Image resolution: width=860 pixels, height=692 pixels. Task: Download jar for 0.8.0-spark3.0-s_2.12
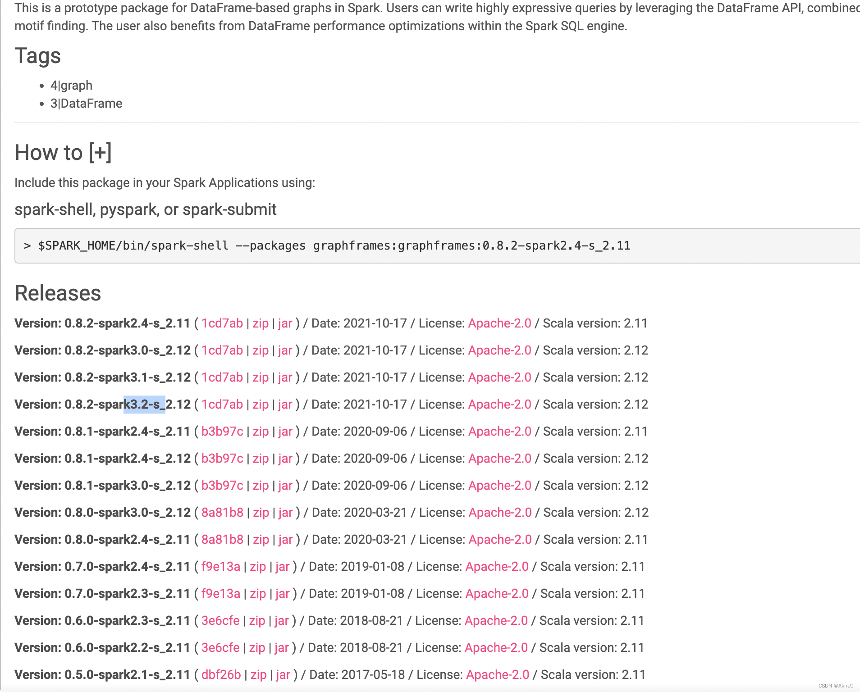286,513
